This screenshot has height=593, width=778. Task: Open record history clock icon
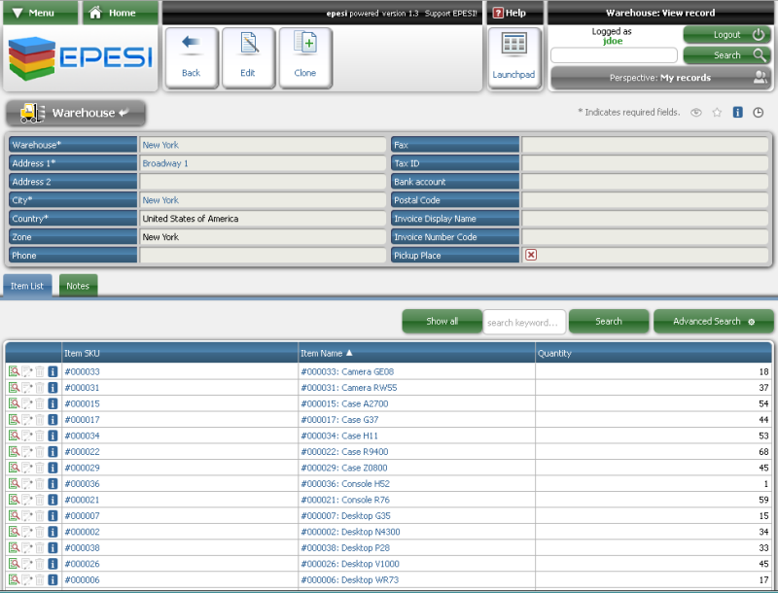(x=758, y=113)
